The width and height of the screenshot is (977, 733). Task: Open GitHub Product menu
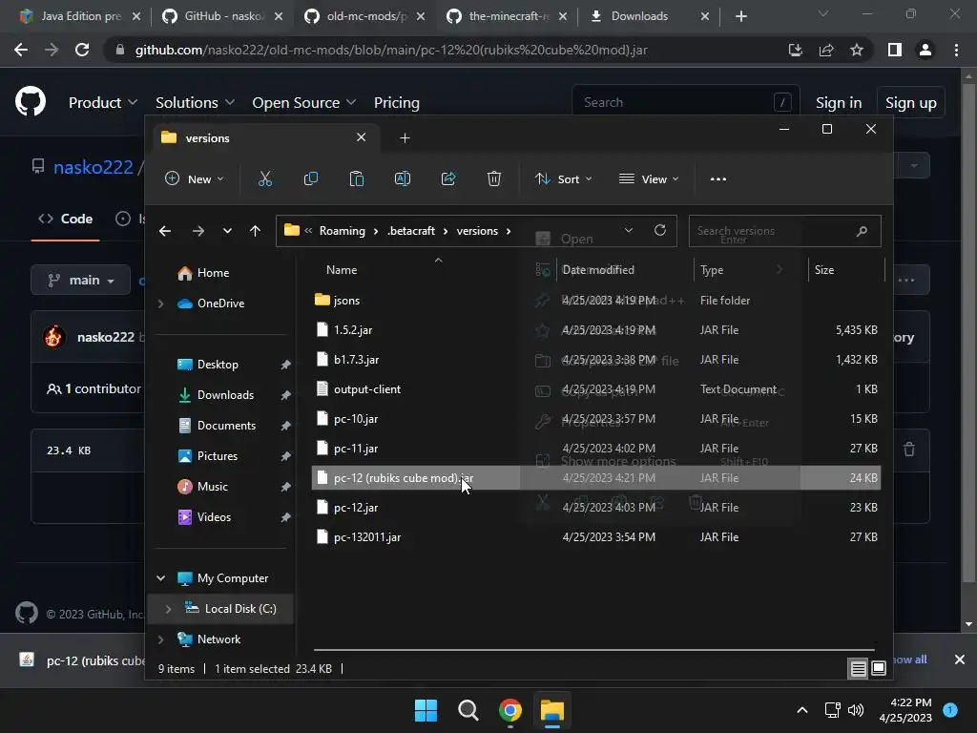click(x=103, y=102)
